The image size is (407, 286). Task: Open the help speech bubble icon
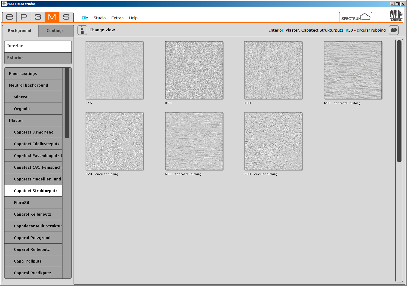(x=394, y=30)
